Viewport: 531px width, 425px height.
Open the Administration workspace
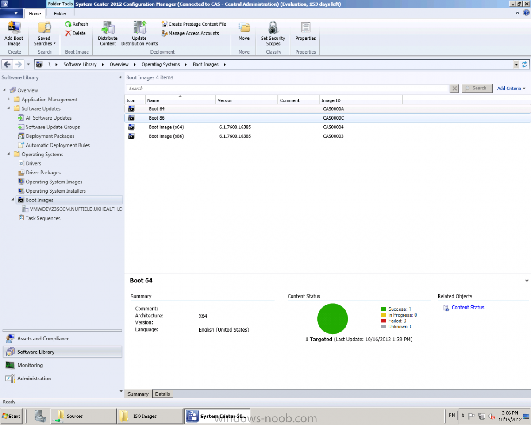[62, 379]
